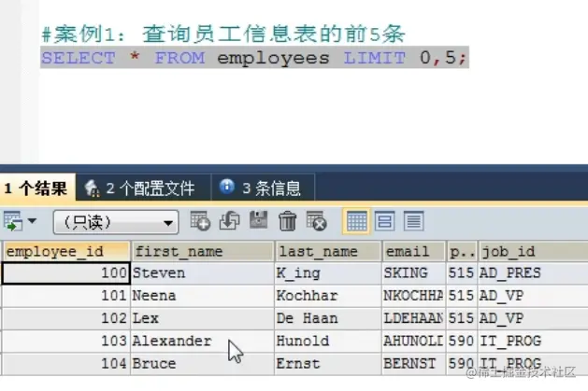The width and height of the screenshot is (588, 391).
Task: Click the cancel changes icon
Action: pyautogui.click(x=316, y=221)
